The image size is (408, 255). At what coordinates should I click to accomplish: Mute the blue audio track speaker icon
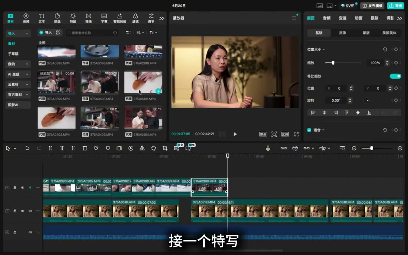tap(30, 232)
